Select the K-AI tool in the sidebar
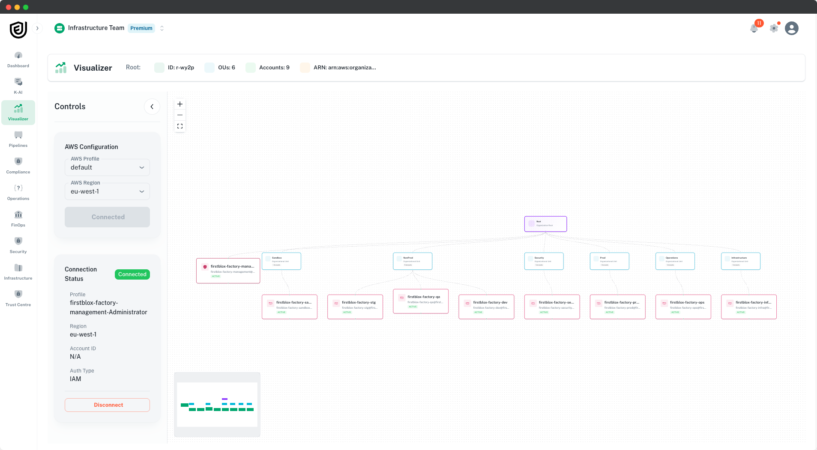 tap(18, 86)
